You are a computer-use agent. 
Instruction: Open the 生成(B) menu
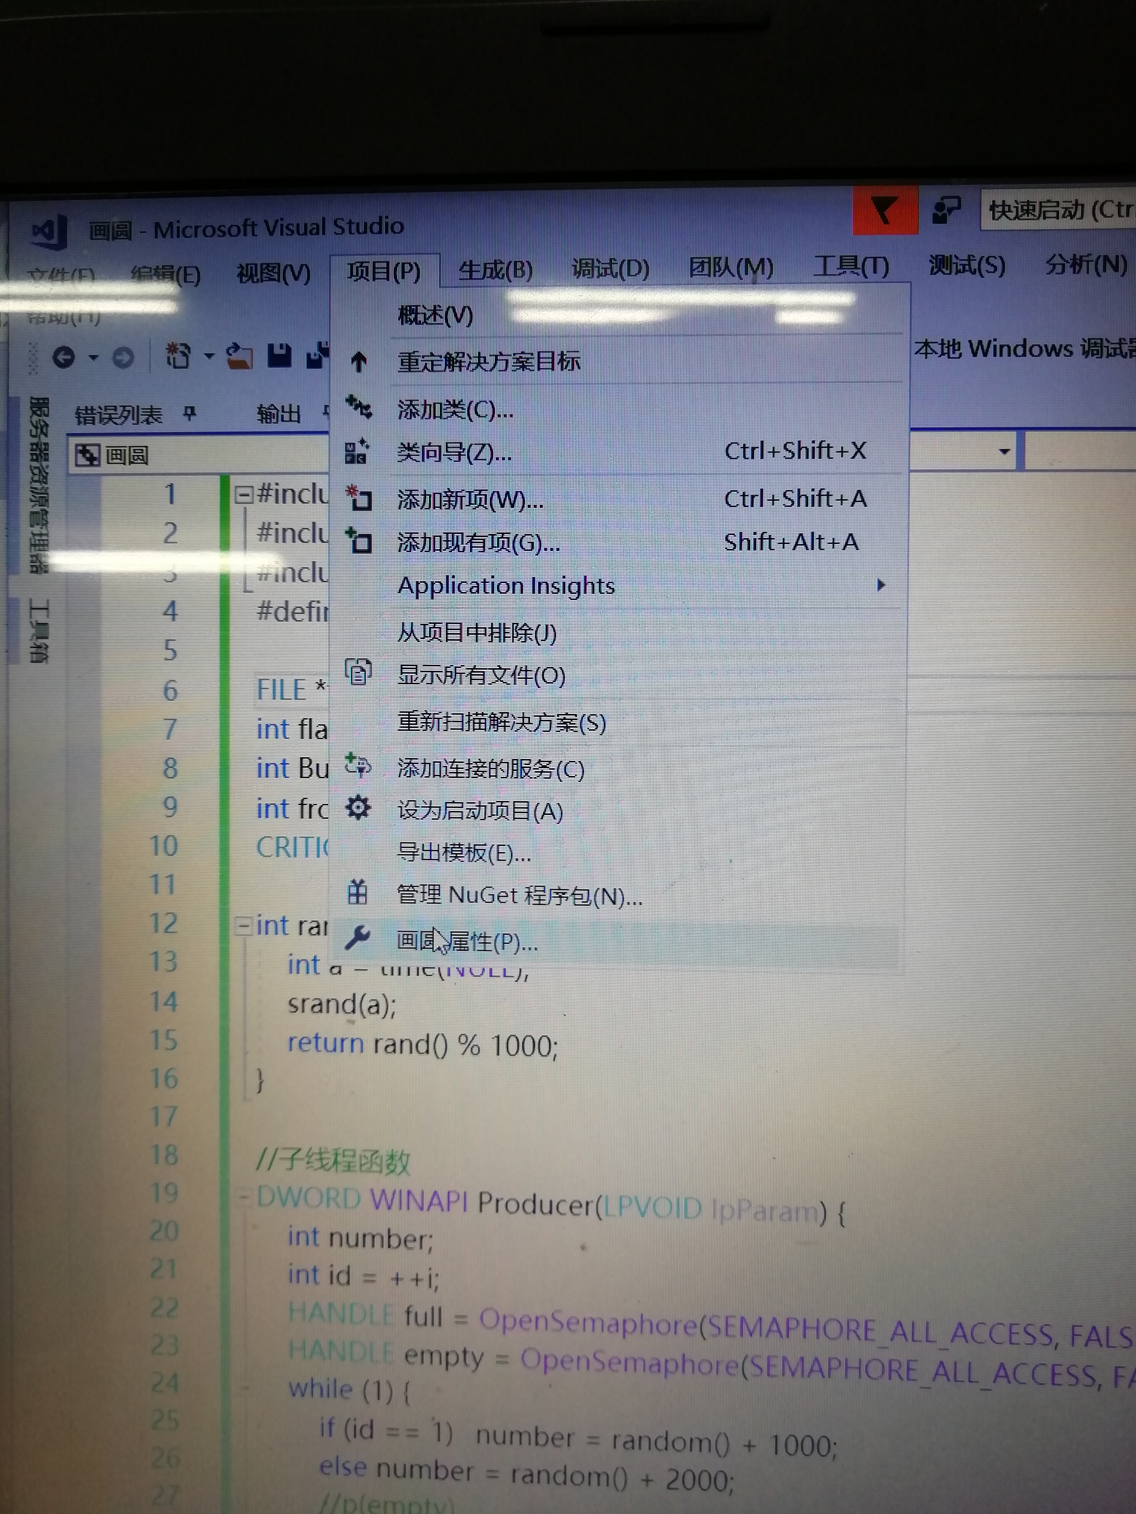tap(495, 270)
